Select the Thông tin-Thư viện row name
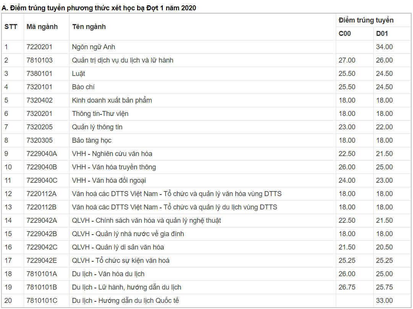413x309 pixels. pos(100,114)
